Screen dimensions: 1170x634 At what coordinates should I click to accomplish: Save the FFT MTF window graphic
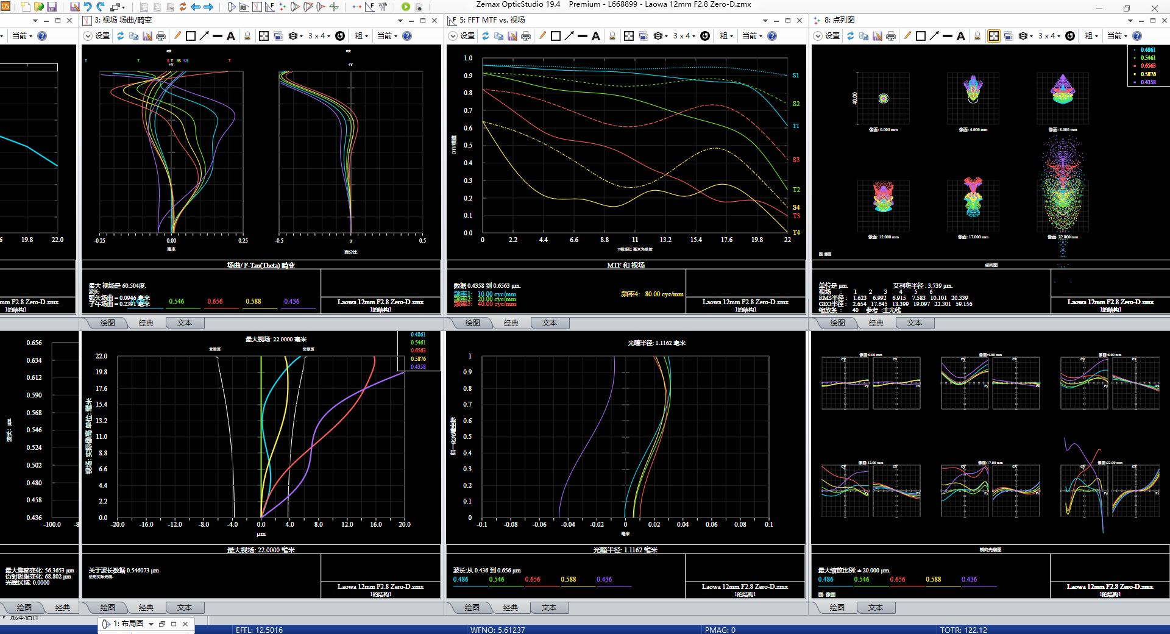click(512, 36)
